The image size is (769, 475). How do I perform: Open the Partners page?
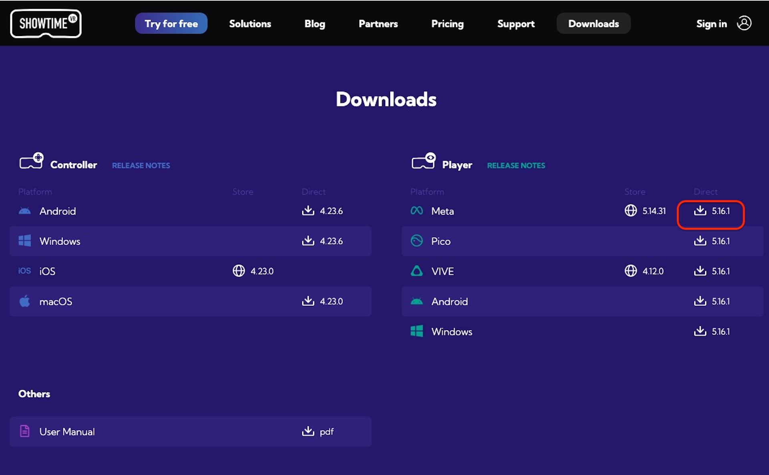coord(378,24)
